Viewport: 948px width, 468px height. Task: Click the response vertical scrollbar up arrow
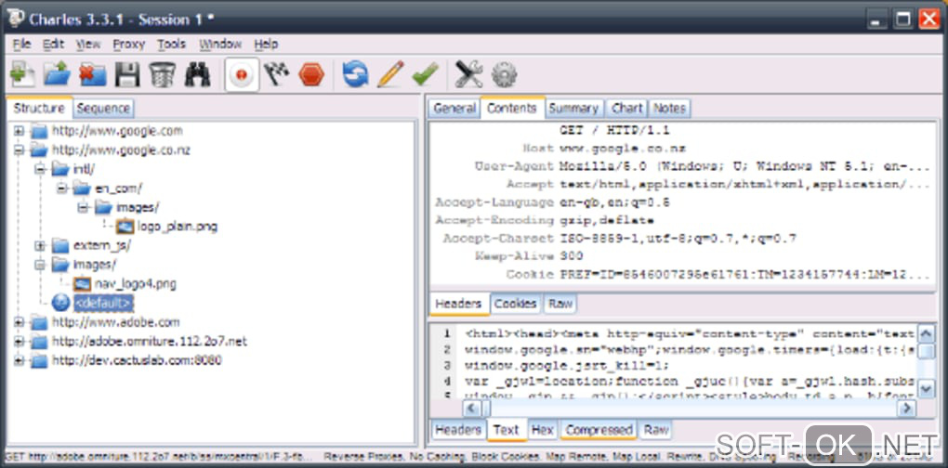coord(926,334)
